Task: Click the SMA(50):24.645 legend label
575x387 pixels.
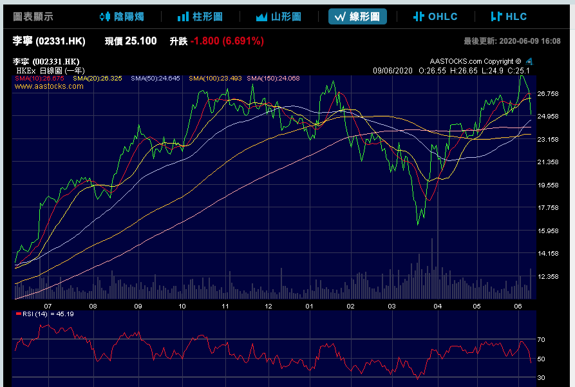Action: (155, 78)
